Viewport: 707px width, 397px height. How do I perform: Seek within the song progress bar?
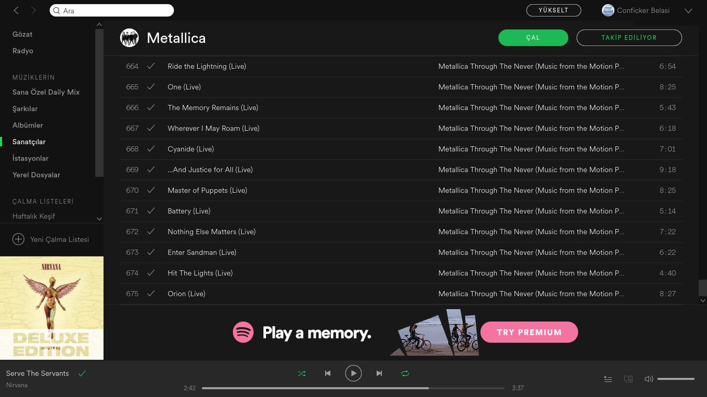tap(353, 388)
